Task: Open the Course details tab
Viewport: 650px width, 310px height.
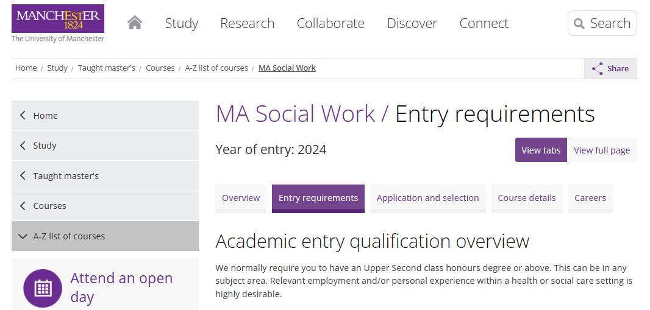Action: (527, 198)
